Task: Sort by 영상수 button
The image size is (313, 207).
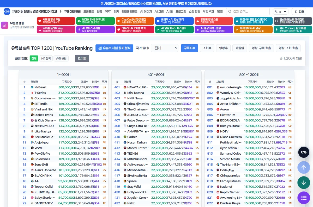Action: tap(223, 48)
